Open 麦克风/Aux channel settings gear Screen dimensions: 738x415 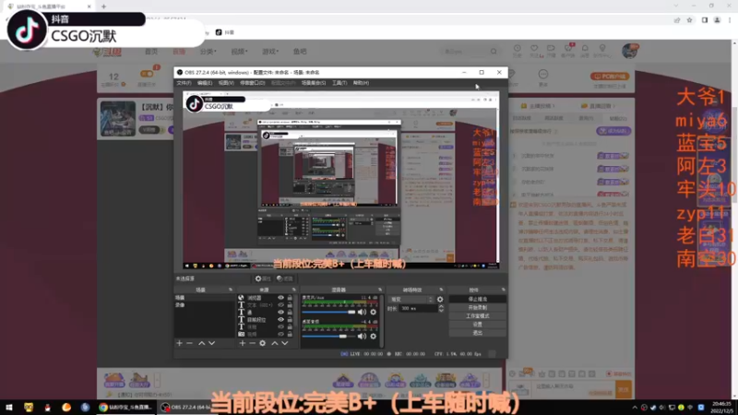[374, 312]
